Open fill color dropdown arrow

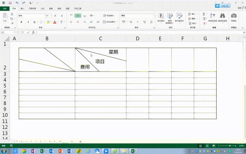[51, 22]
